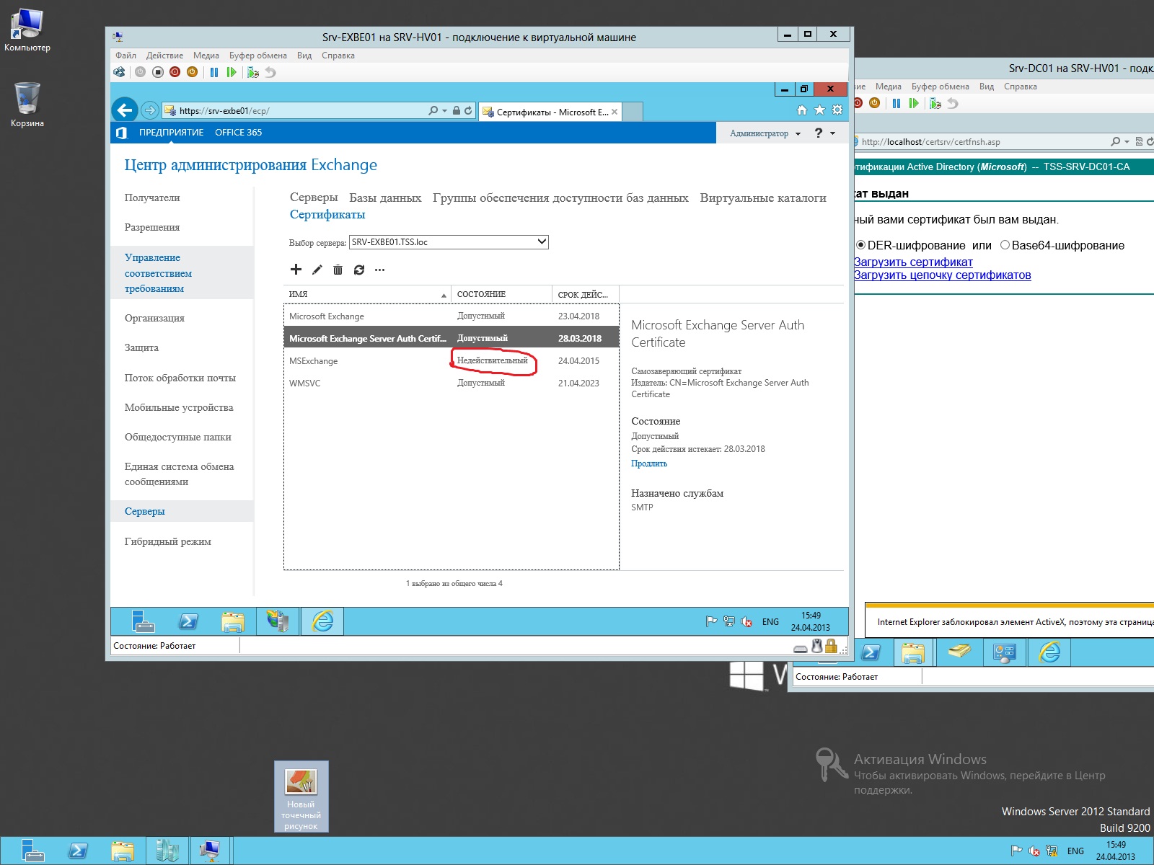Open Медиа menu in Srv-EXBE01 window

pyautogui.click(x=206, y=56)
